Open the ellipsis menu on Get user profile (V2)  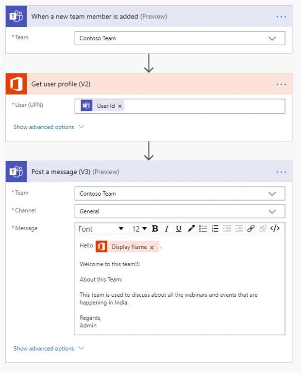281,84
